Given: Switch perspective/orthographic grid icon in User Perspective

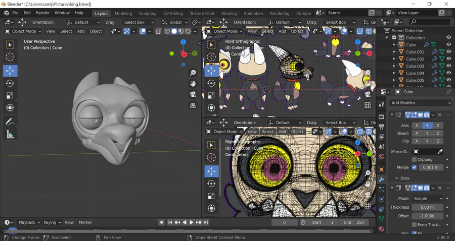Looking at the screenshot, I should pos(193,105).
